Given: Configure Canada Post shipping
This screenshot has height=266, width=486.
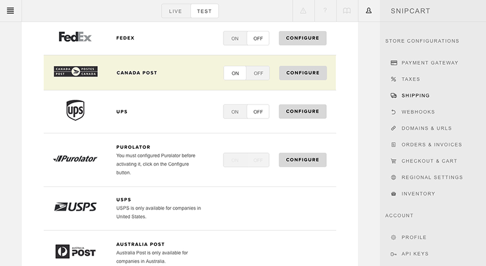Looking at the screenshot, I should tap(303, 73).
